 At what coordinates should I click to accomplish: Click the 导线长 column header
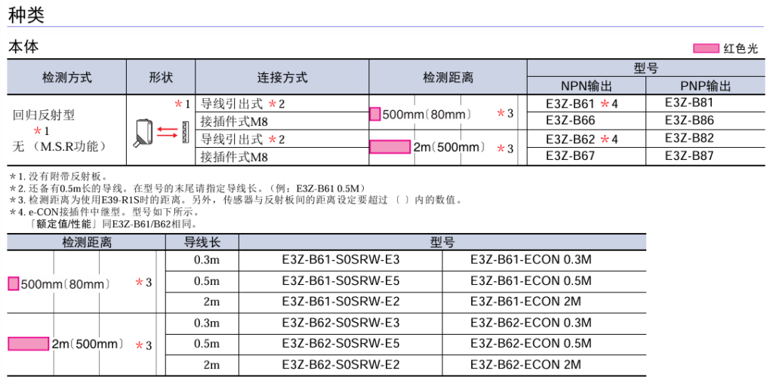coord(202,242)
